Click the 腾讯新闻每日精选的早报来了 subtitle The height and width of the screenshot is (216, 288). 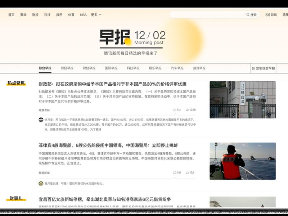click(131, 53)
